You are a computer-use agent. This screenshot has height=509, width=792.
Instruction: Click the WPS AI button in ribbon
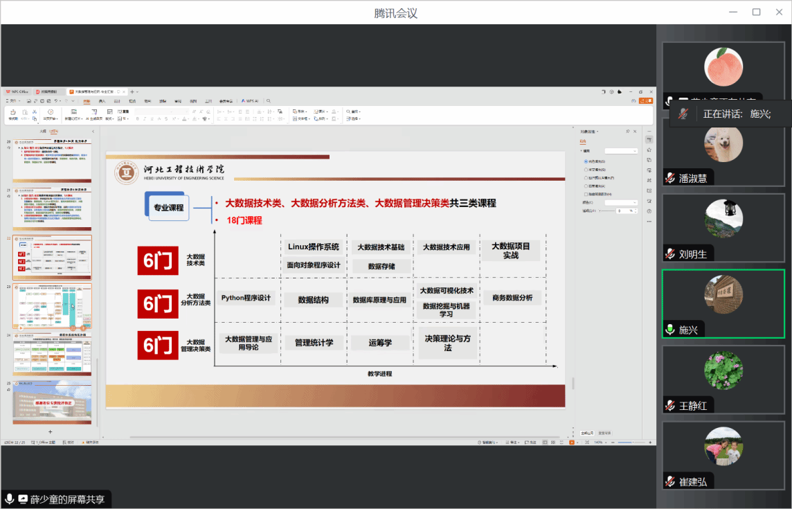point(249,101)
